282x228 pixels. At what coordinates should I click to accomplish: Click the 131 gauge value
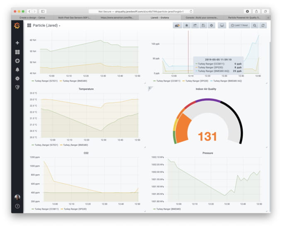[207, 136]
